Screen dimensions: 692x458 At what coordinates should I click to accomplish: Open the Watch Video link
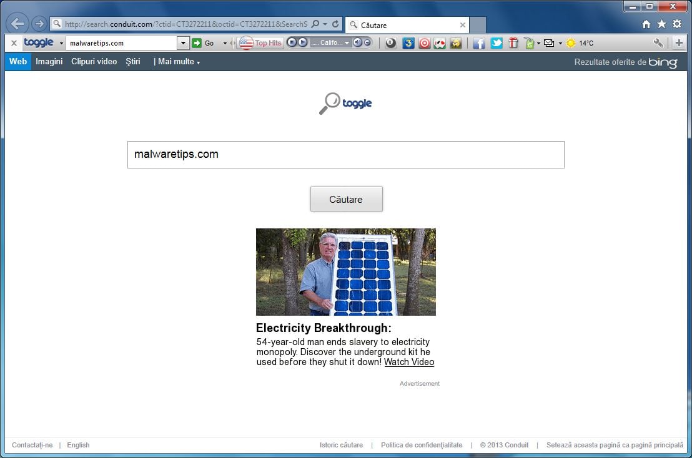click(409, 362)
